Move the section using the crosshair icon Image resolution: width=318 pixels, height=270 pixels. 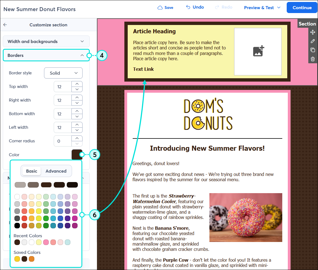click(x=313, y=32)
